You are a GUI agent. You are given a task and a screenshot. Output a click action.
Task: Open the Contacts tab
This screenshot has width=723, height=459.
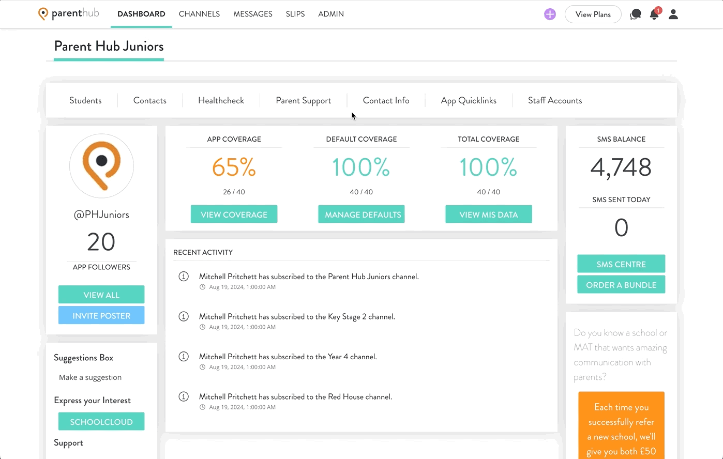coord(149,100)
